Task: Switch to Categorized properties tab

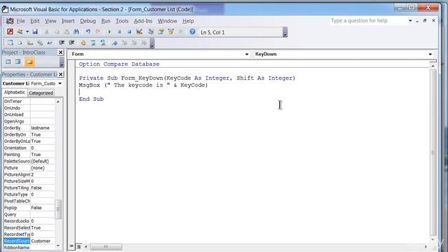Action: [x=41, y=93]
